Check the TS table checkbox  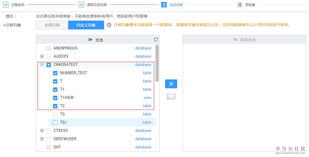click(55, 114)
